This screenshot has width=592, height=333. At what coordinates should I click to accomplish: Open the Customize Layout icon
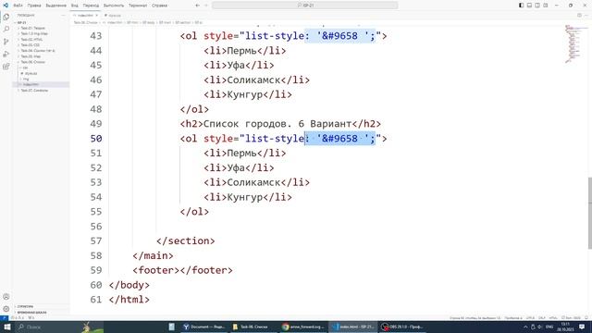click(x=546, y=6)
